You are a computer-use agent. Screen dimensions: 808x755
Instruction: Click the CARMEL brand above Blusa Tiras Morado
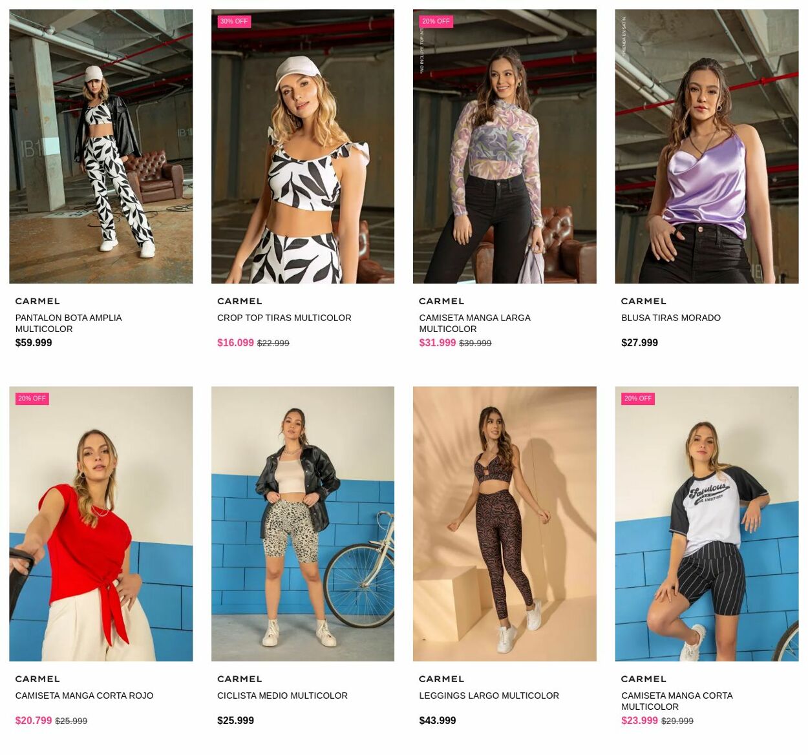tap(644, 301)
